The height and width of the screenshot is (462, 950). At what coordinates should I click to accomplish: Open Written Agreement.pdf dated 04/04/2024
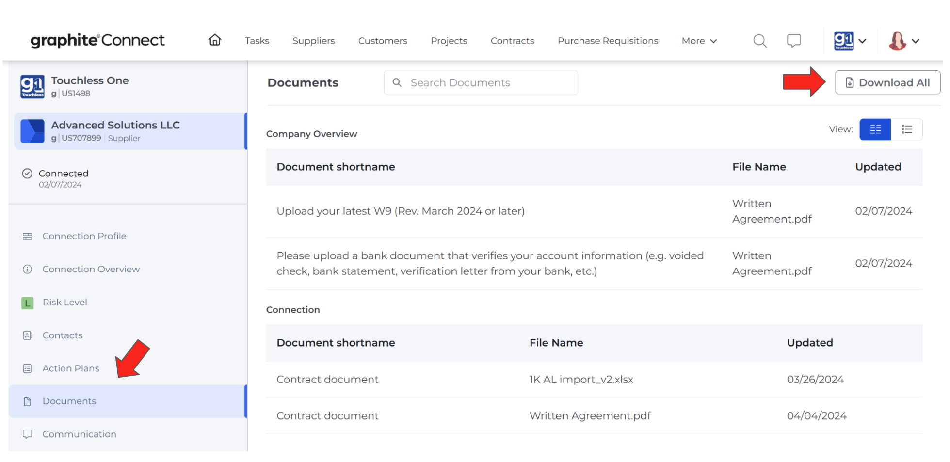click(590, 416)
